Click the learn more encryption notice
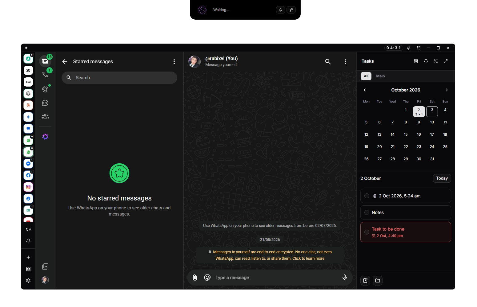 270,255
